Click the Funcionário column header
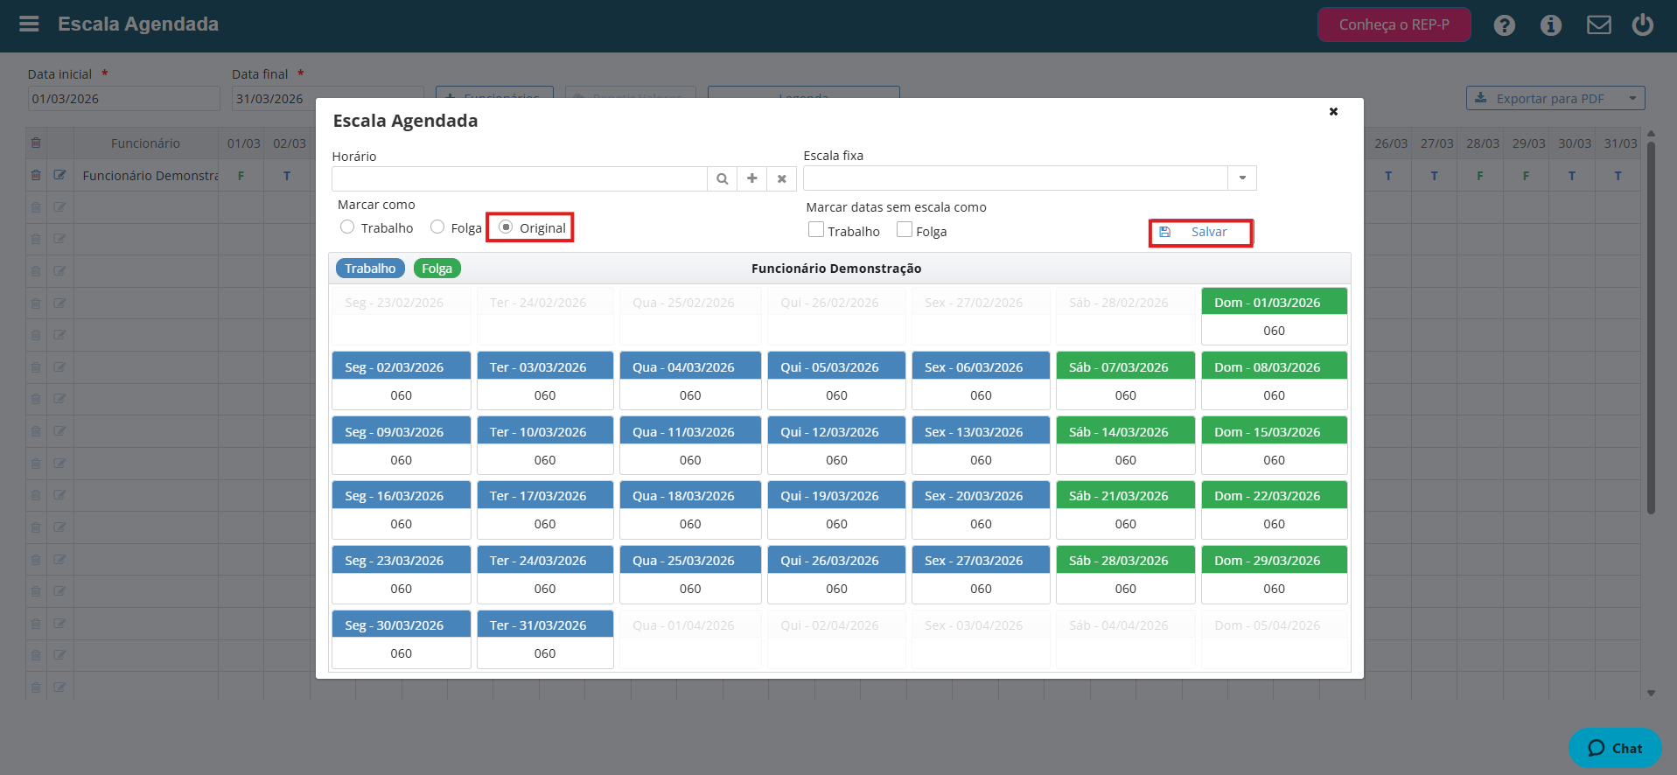 (x=145, y=143)
